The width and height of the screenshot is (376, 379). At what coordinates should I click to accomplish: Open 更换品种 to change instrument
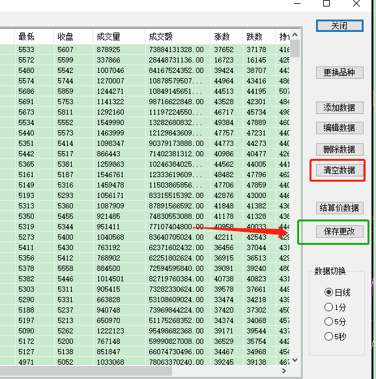[x=340, y=72]
